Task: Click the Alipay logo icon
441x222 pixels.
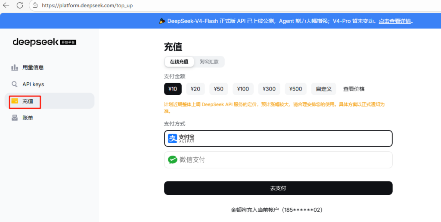Action: pyautogui.click(x=172, y=138)
